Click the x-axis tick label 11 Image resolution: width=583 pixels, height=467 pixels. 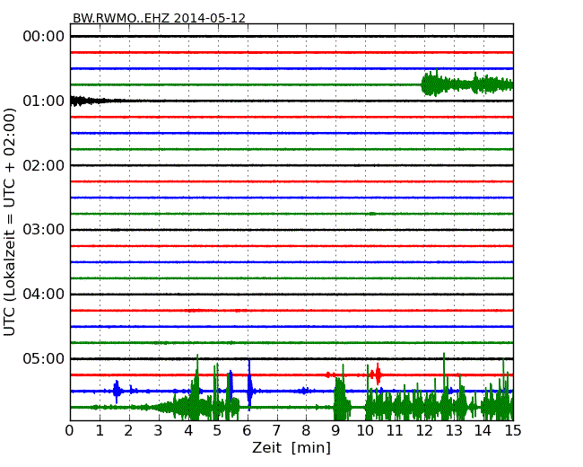pyautogui.click(x=395, y=431)
